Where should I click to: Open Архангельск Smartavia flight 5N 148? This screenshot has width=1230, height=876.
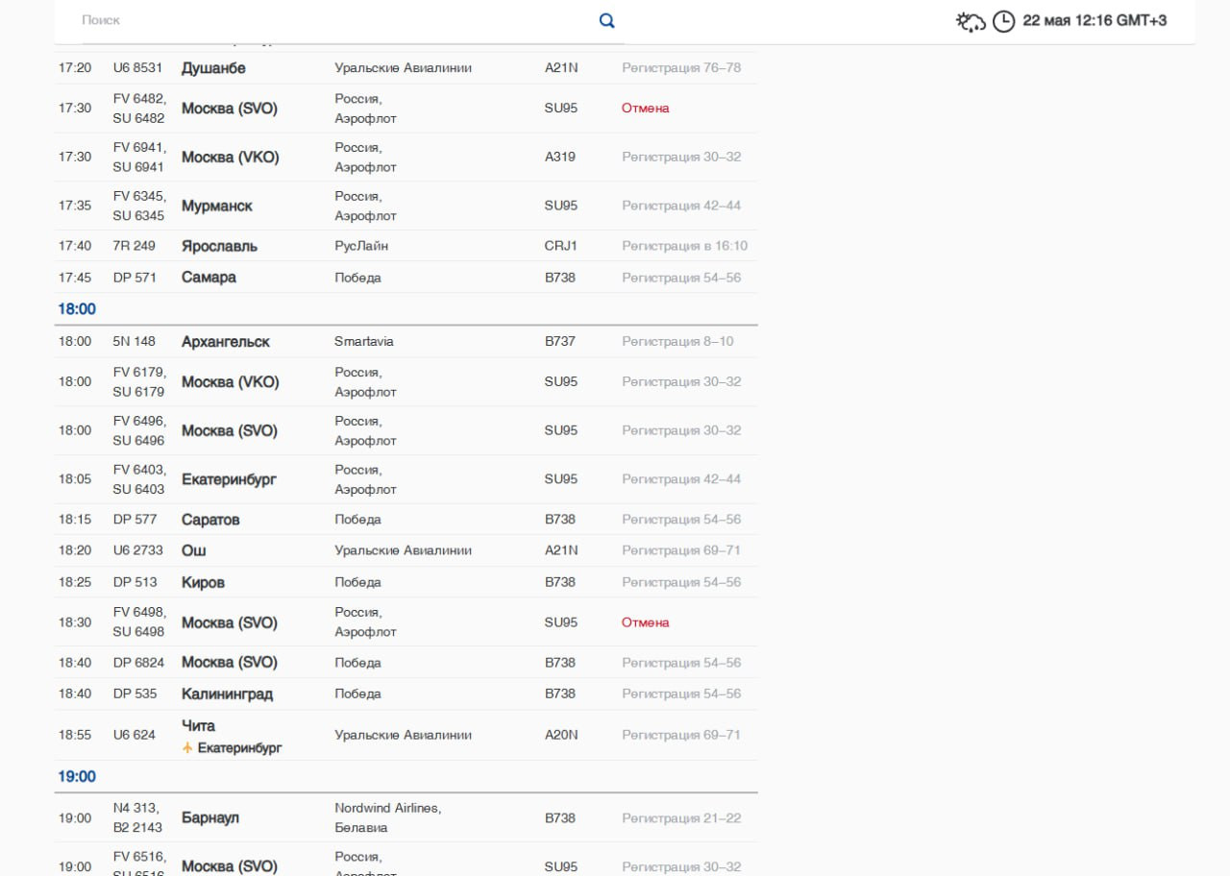pos(406,342)
